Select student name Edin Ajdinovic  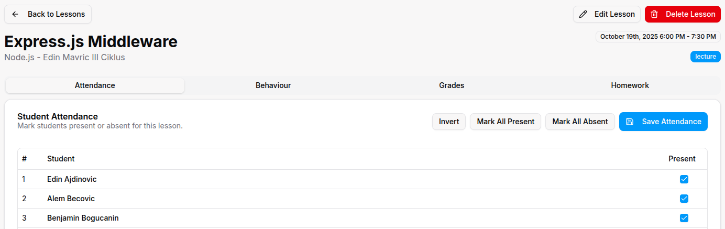point(72,179)
